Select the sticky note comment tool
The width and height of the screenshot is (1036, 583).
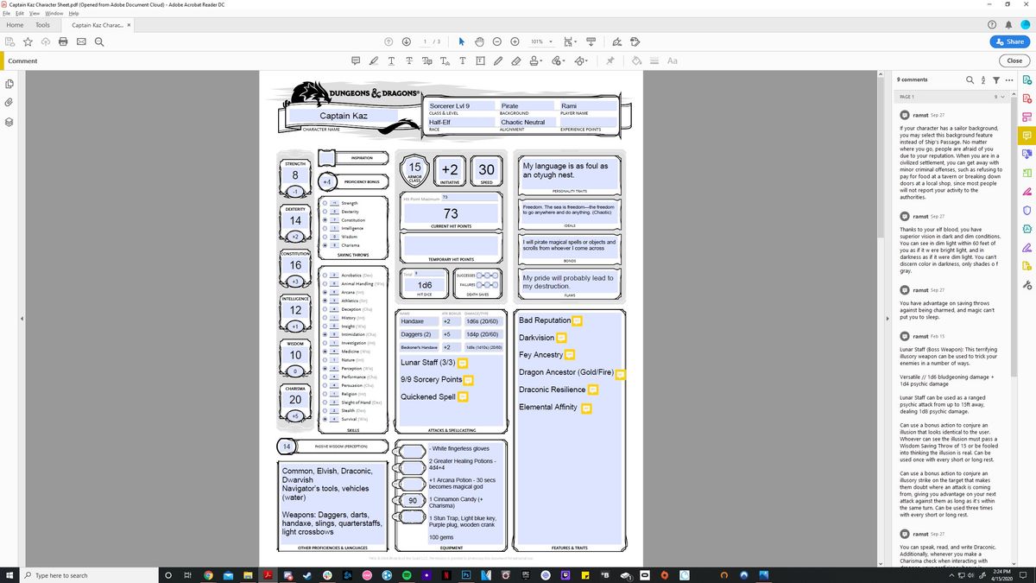pos(356,60)
